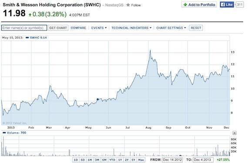Select the 1D time range
The image size is (248, 163).
(76, 160)
